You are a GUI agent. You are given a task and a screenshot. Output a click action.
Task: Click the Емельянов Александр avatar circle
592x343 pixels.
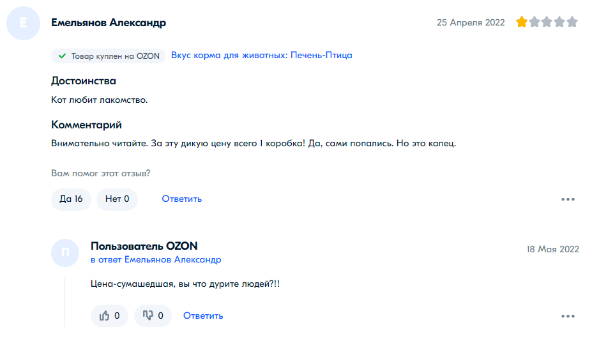click(x=24, y=23)
